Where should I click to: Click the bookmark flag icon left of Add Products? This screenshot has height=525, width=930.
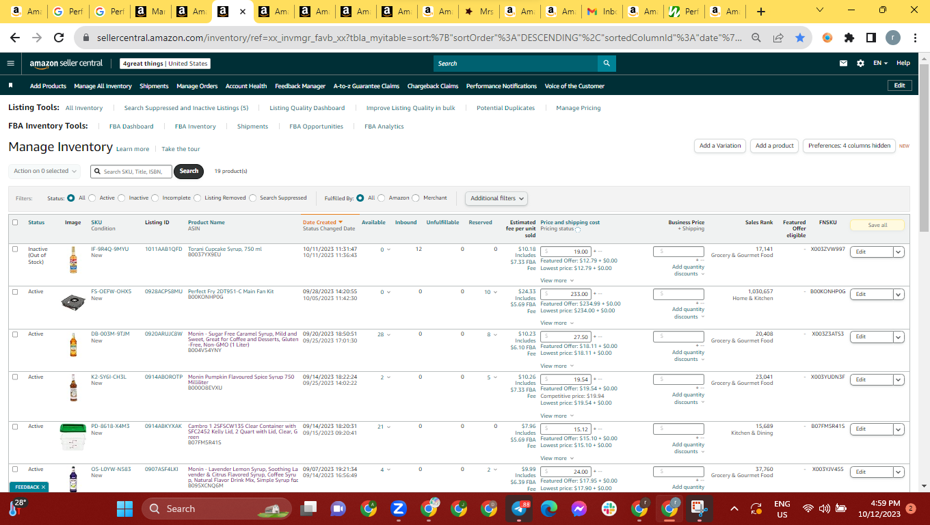[10, 86]
